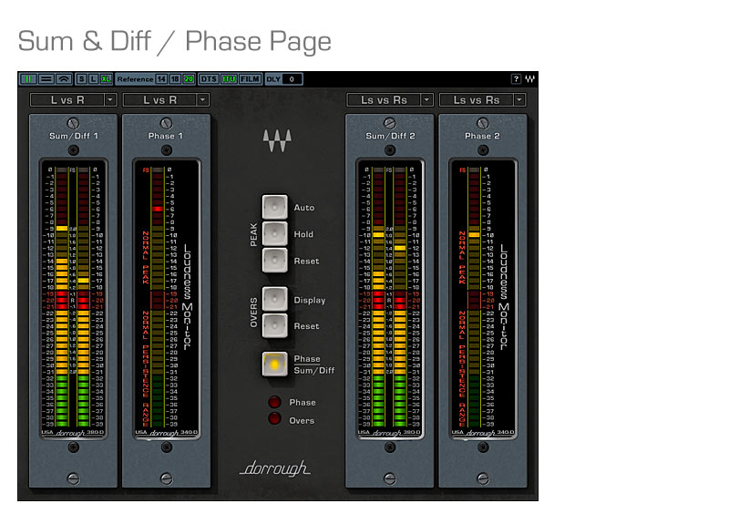The image size is (729, 524).
Task: Set meter size to XL
Action: tap(106, 79)
